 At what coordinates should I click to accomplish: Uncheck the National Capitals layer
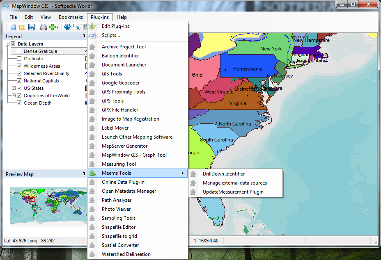click(19, 81)
